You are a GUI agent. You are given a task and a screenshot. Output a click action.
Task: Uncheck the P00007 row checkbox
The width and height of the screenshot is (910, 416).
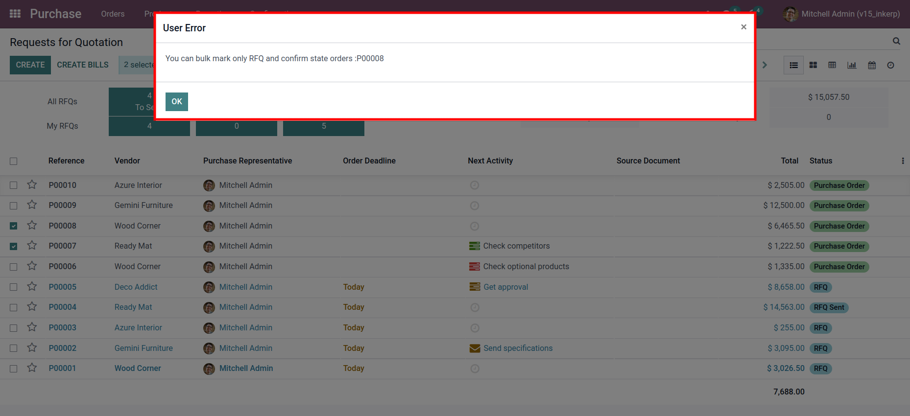(13, 246)
